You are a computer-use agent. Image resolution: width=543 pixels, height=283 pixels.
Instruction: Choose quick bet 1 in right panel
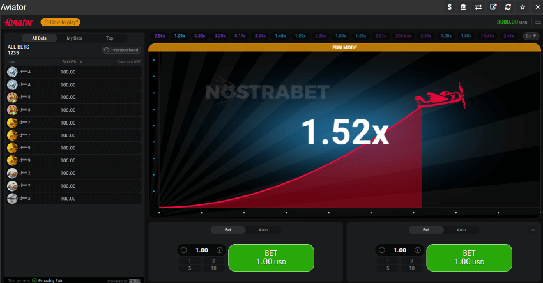coord(388,261)
